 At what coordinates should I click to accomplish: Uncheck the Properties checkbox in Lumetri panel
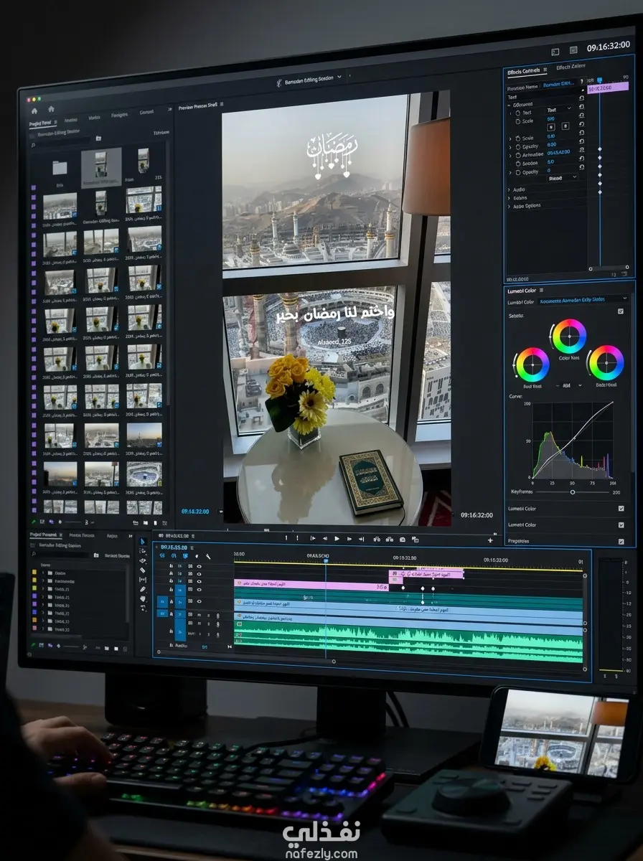621,542
